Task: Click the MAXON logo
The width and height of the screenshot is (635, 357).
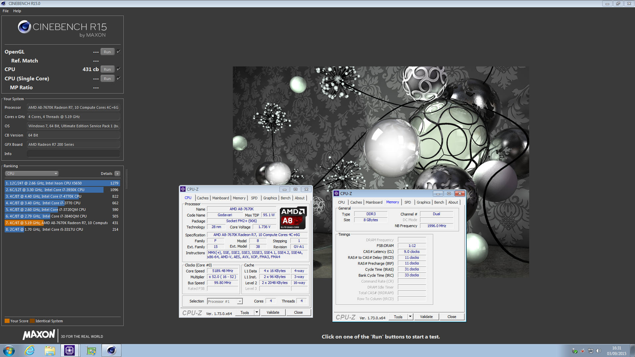Action: coord(39,335)
